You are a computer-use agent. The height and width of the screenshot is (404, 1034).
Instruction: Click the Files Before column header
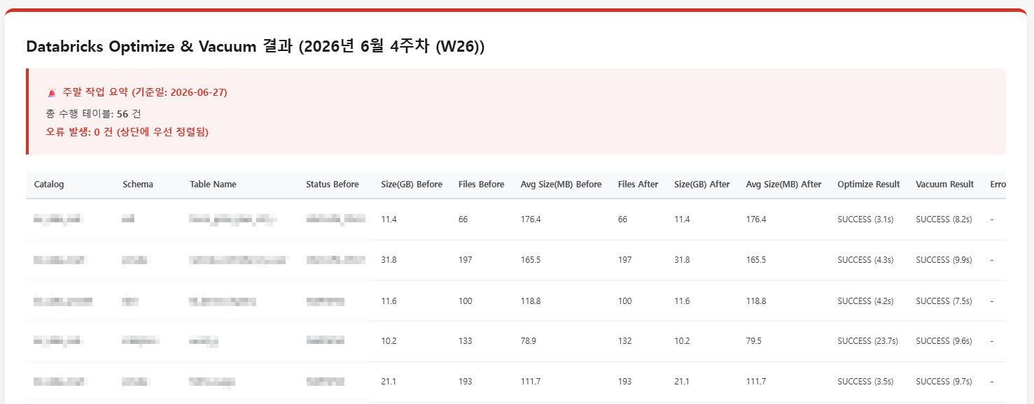click(x=482, y=185)
